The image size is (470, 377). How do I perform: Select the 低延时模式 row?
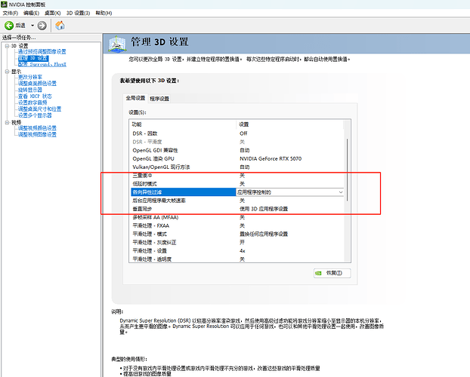tap(237, 184)
